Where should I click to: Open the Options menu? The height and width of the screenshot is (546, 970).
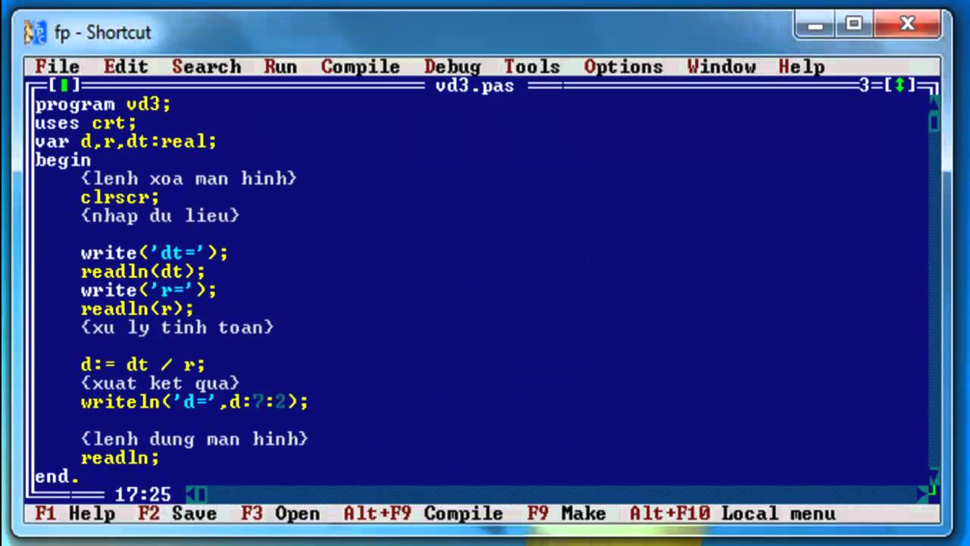click(623, 67)
